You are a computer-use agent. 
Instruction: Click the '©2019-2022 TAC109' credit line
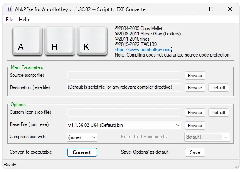tap(136, 44)
